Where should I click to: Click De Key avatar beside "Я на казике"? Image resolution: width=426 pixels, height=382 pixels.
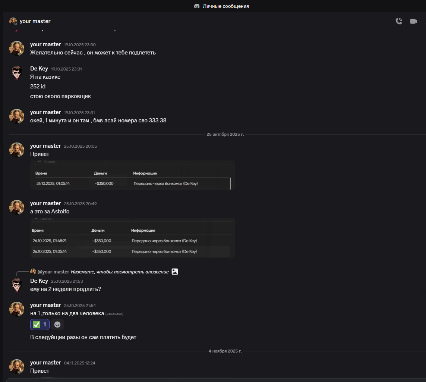coord(17,73)
